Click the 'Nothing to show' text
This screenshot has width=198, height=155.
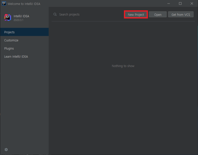click(123, 66)
